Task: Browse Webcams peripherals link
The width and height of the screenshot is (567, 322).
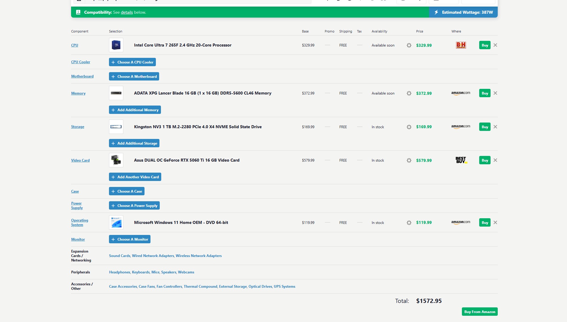Action: coord(186,272)
